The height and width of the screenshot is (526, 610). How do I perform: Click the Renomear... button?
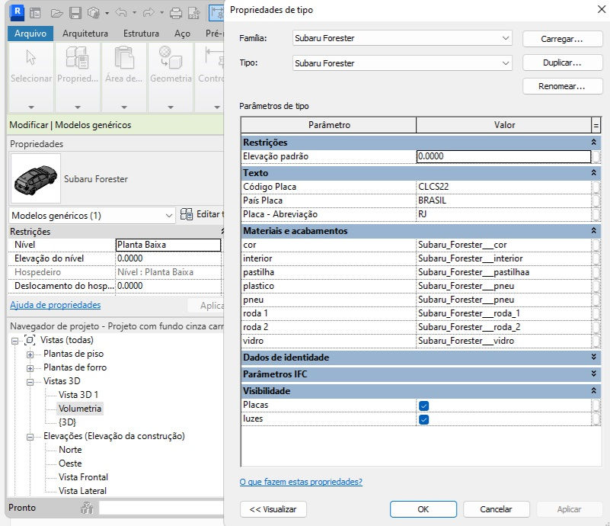click(x=562, y=86)
